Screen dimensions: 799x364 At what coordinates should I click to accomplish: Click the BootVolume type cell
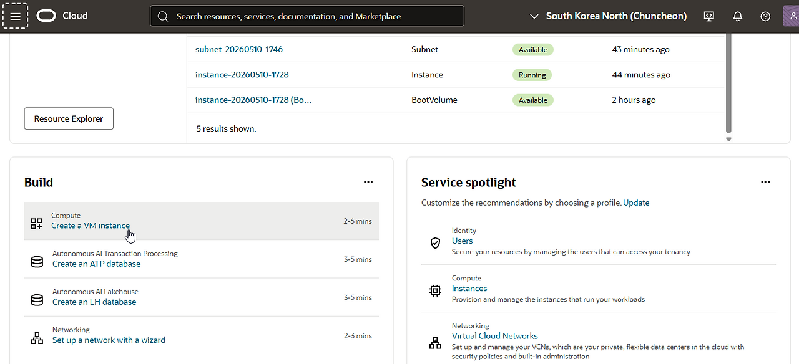(x=434, y=100)
